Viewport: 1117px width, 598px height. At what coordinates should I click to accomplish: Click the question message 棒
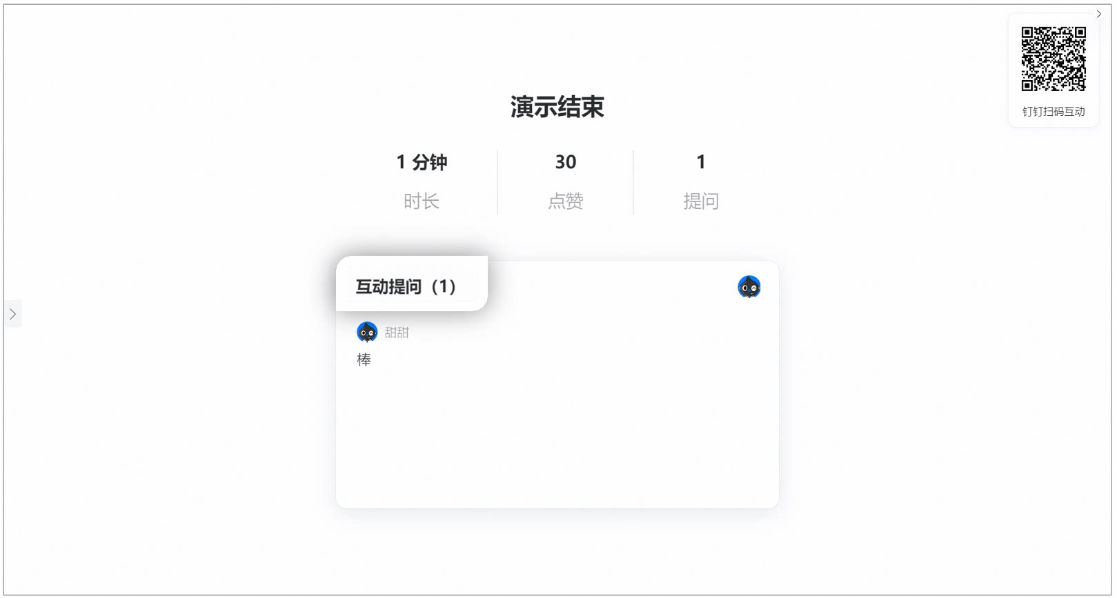point(364,359)
